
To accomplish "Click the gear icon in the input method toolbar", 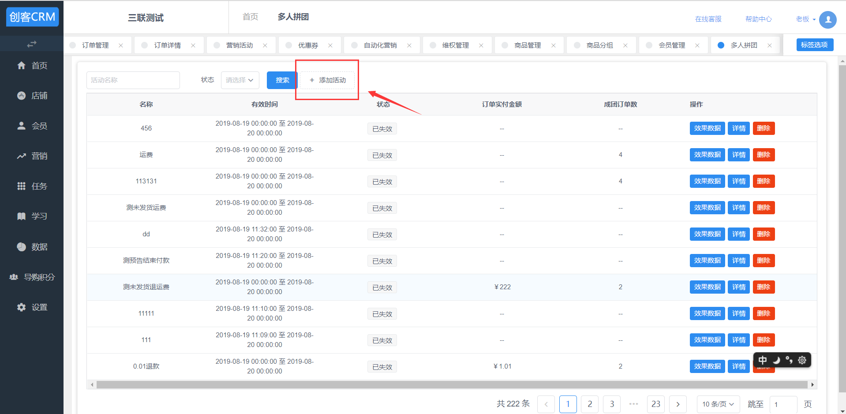I will point(802,360).
